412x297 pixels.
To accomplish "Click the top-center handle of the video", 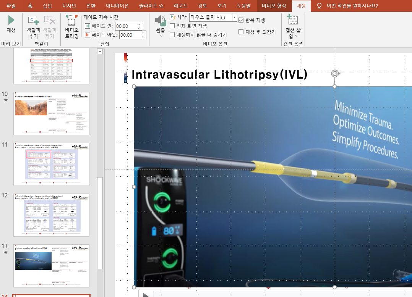I will [x=334, y=86].
